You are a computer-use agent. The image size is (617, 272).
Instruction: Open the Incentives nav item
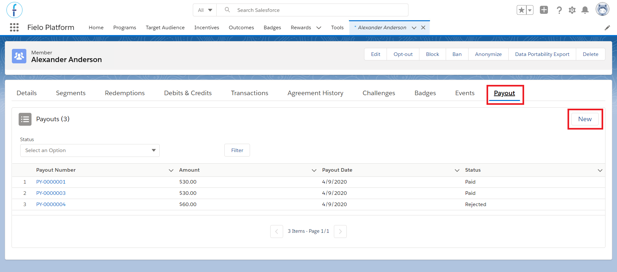207,28
